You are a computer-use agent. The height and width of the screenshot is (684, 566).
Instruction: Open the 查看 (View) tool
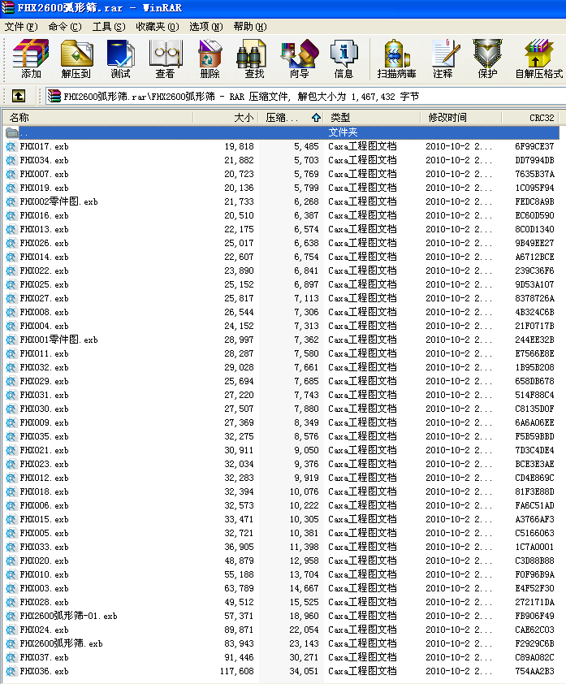[x=166, y=58]
